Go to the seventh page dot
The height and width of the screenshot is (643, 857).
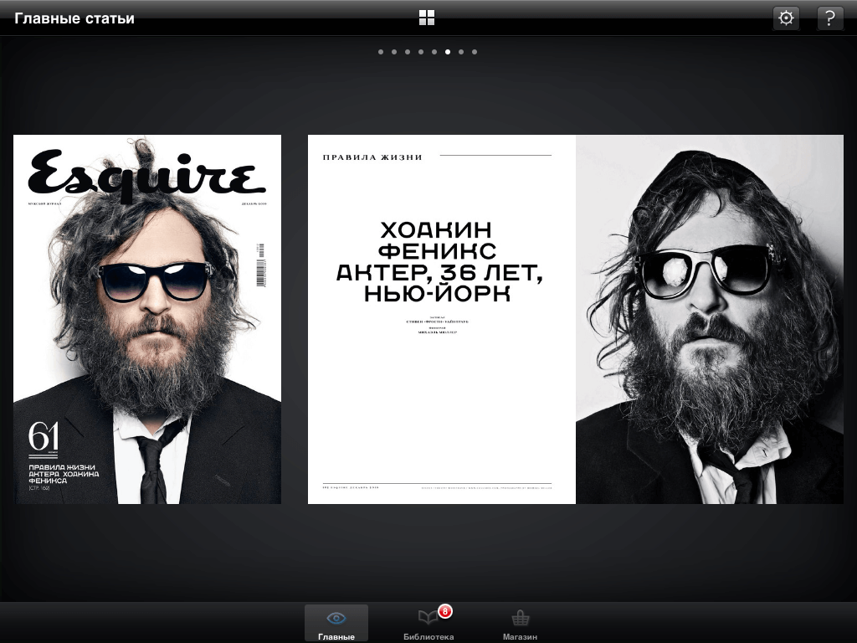point(461,52)
